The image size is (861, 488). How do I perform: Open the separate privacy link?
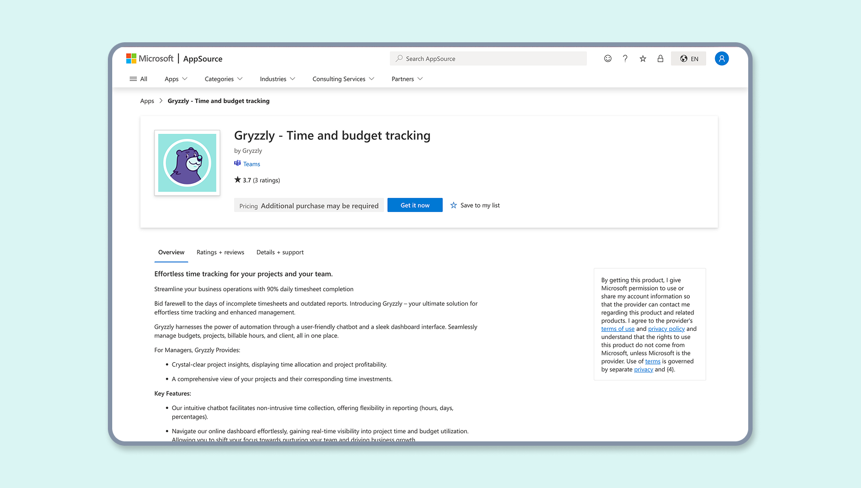point(644,369)
